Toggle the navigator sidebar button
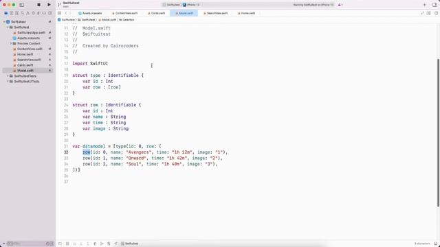This screenshot has height=247, width=440. point(21,5)
